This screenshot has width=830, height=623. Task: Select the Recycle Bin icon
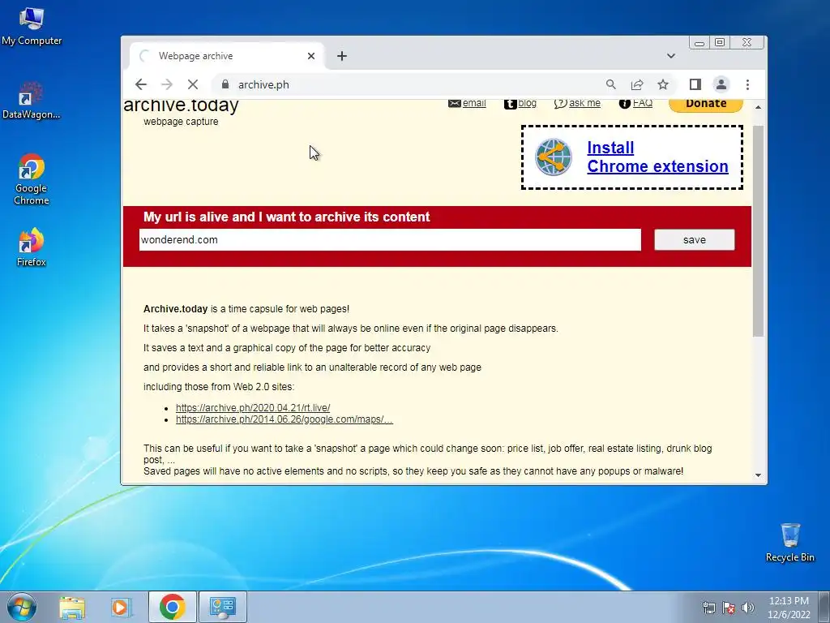tap(790, 543)
